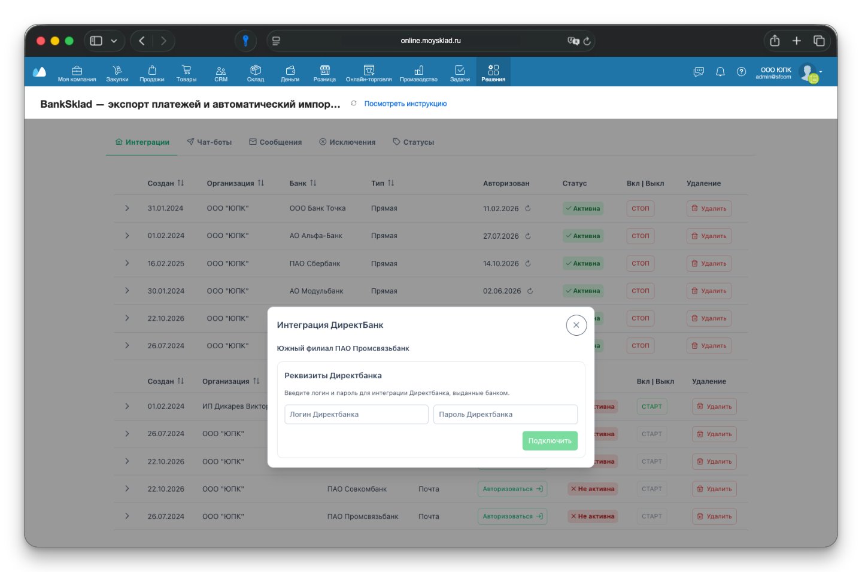862x572 pixels.
Task: Switch to the Чат-боты tab
Action: [x=209, y=142]
